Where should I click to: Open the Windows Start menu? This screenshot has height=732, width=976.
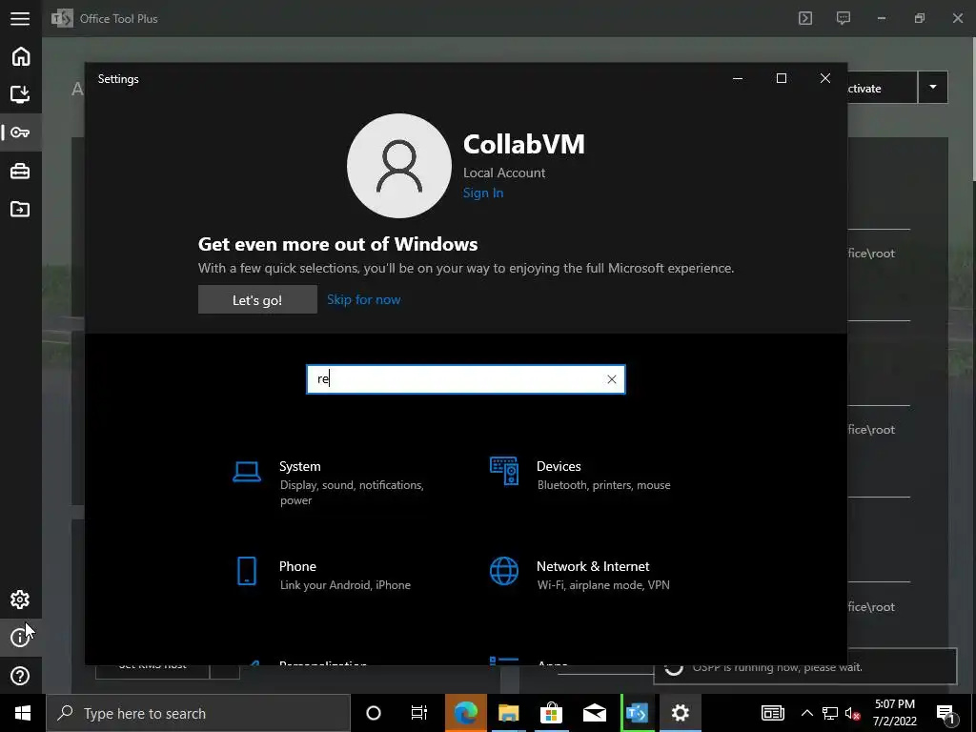tap(23, 713)
